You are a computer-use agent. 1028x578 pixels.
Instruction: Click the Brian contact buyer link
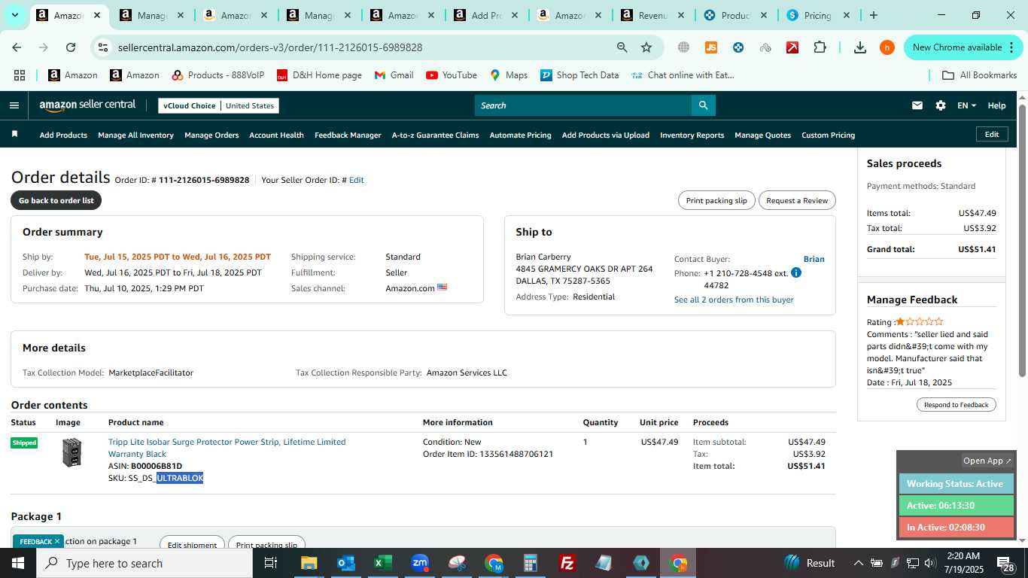point(814,259)
